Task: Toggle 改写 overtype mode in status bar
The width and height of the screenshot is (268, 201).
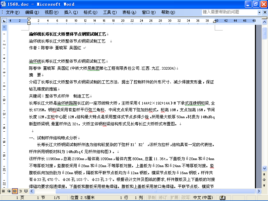Action: coord(186,198)
